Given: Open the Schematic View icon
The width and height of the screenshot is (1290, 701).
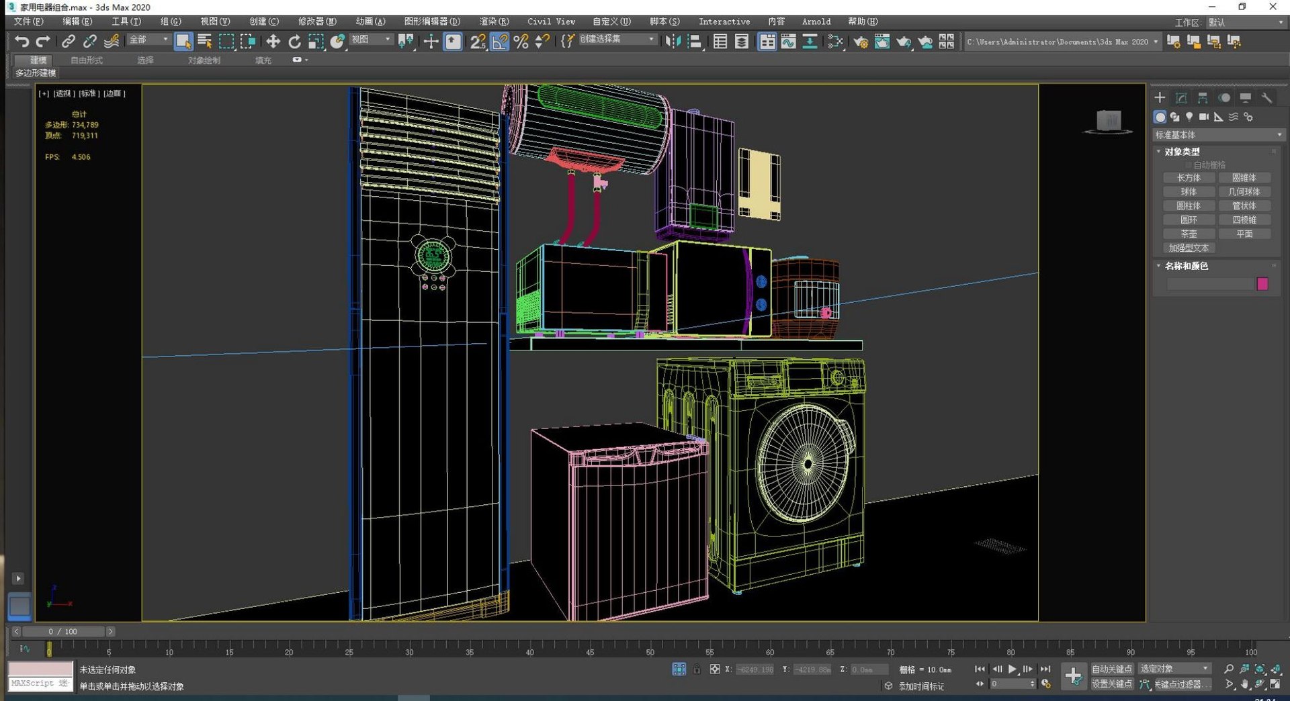Looking at the screenshot, I should point(810,42).
